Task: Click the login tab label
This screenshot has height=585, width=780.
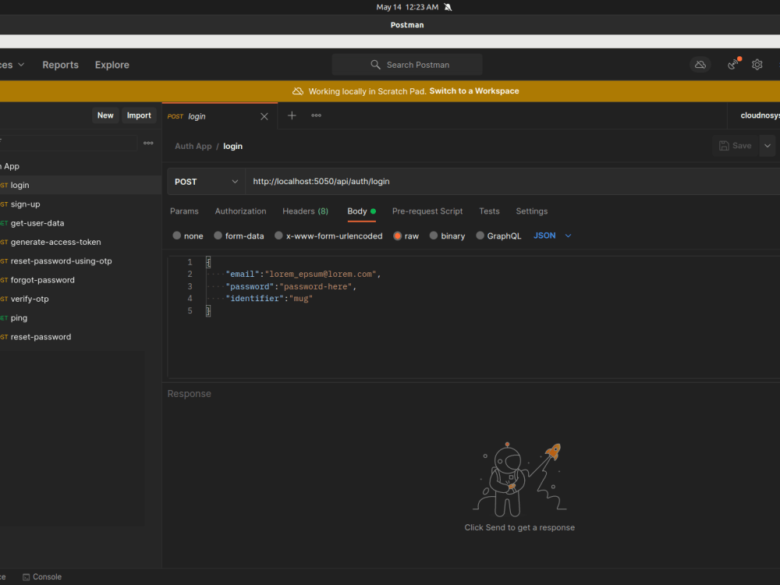Action: [x=197, y=116]
